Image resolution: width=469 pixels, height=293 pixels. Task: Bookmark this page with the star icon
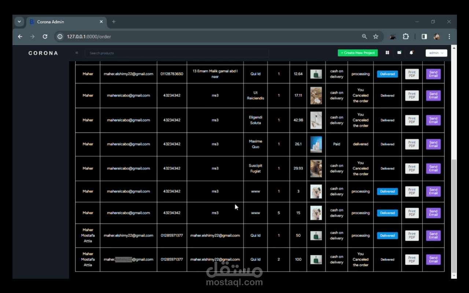click(x=376, y=37)
